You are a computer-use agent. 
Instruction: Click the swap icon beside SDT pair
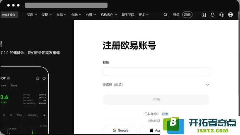8,78
